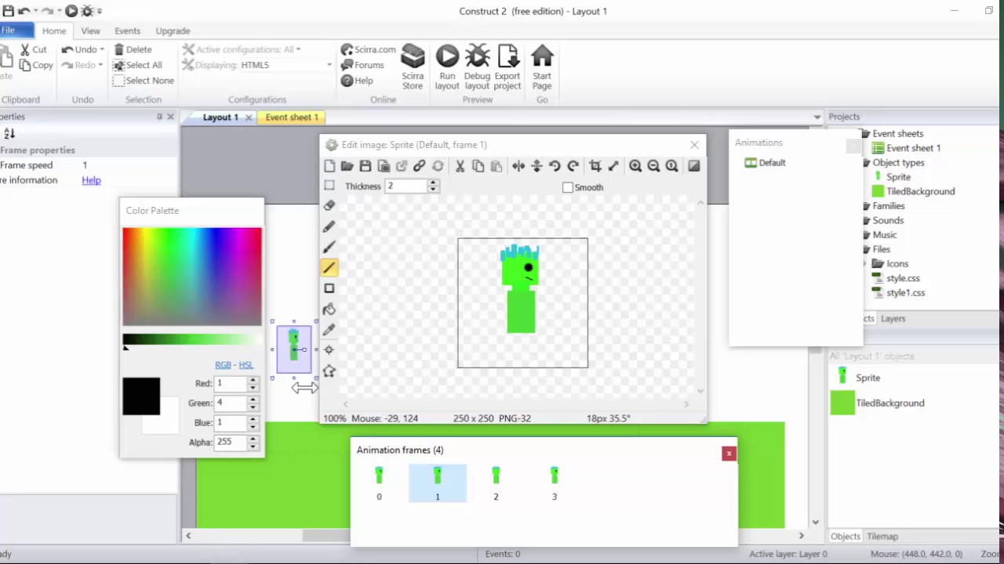This screenshot has height=564, width=1004.
Task: Select the Eraser tool
Action: coord(329,206)
